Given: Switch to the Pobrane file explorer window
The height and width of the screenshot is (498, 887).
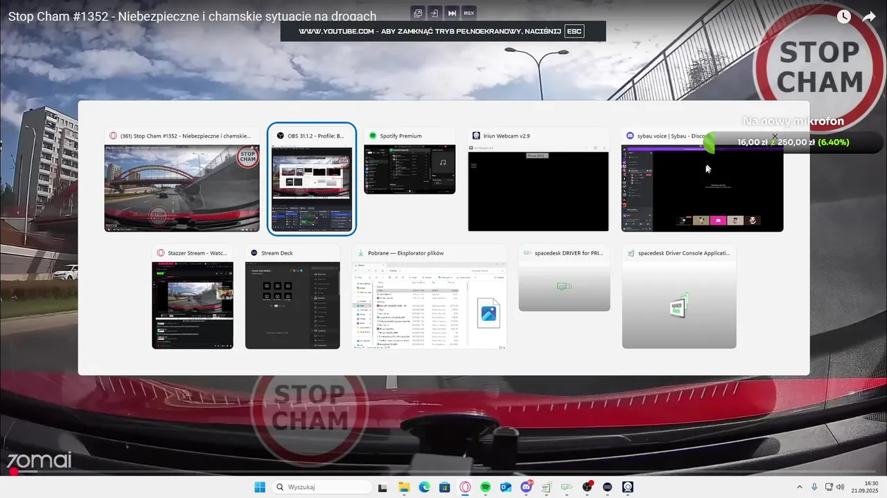Looking at the screenshot, I should [x=430, y=297].
